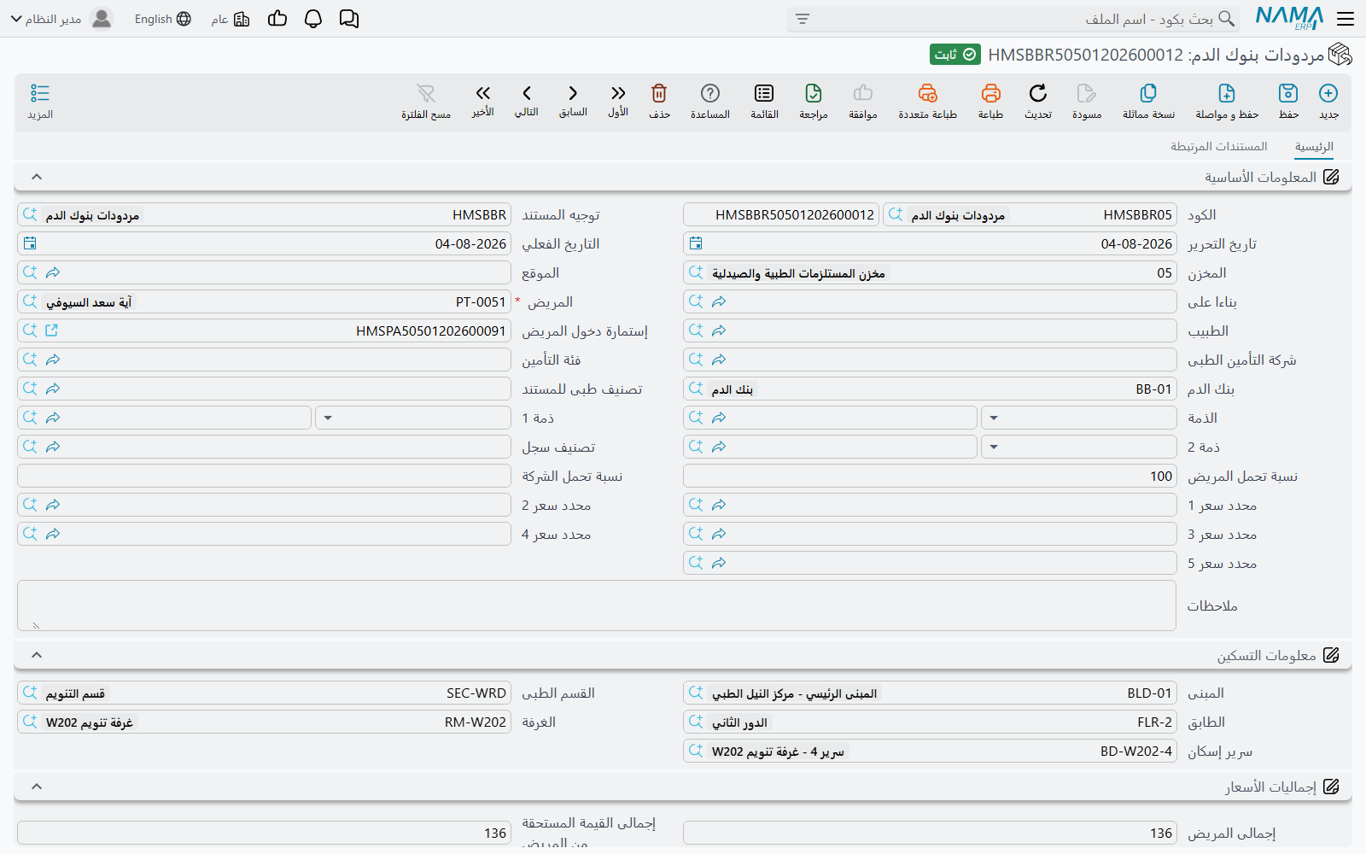This screenshot has height=854, width=1366.
Task: Open the calendar picker for تاريخ التحرير
Action: click(696, 243)
